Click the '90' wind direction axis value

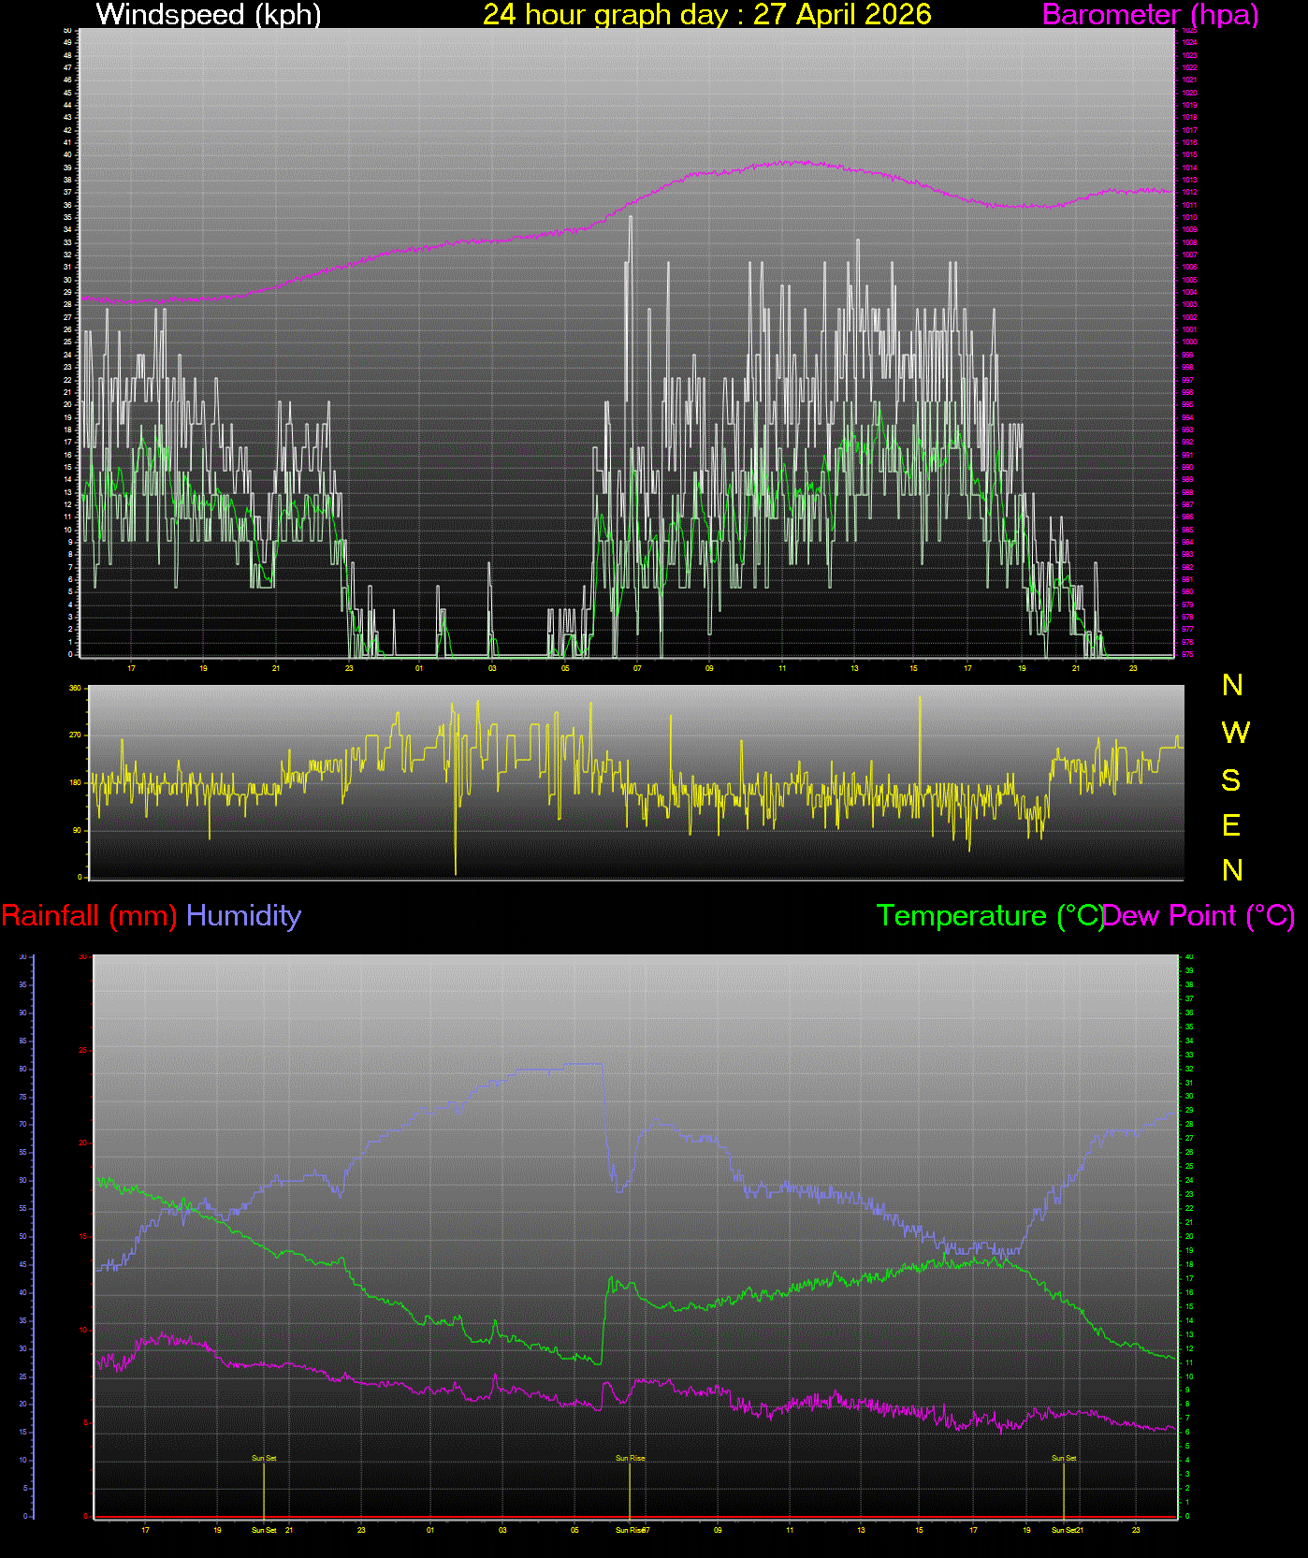(x=77, y=830)
